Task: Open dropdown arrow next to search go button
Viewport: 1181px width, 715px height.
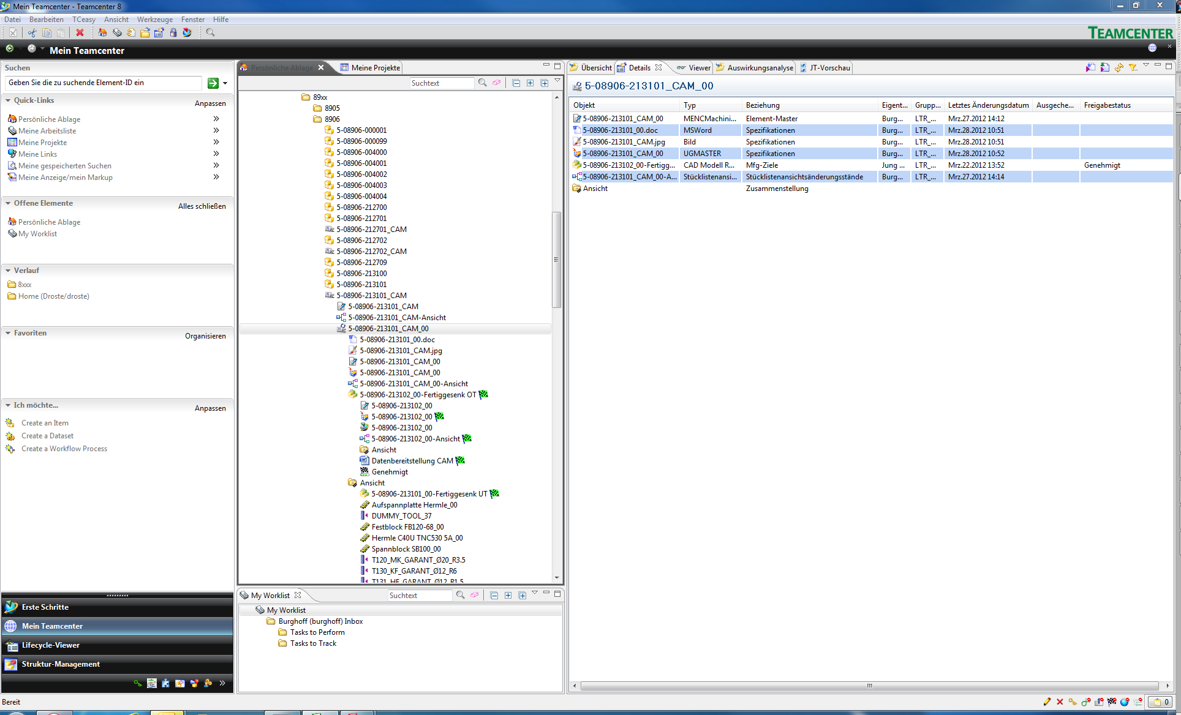Action: (x=225, y=83)
